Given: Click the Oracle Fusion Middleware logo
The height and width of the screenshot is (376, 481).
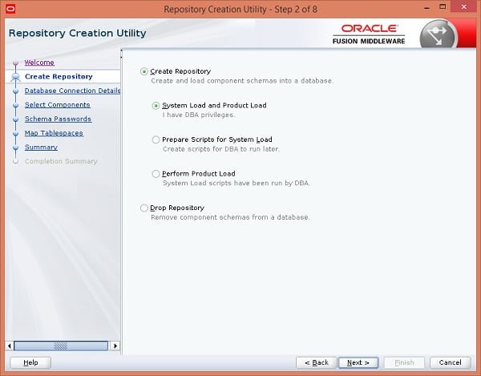Looking at the screenshot, I should coord(369,34).
